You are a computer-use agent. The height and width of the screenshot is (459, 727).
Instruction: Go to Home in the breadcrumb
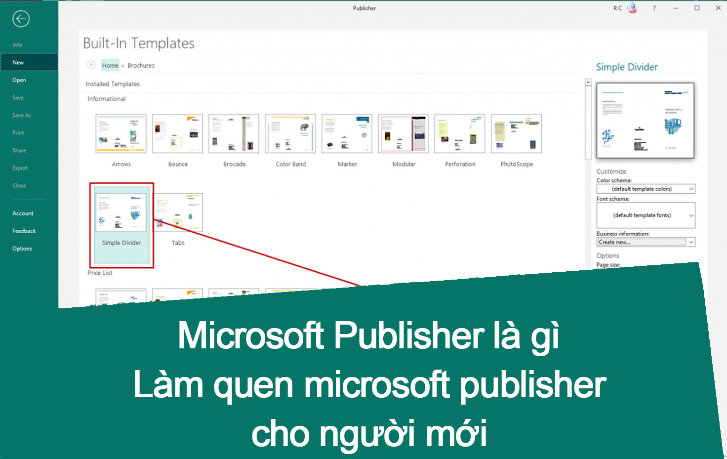pos(110,65)
